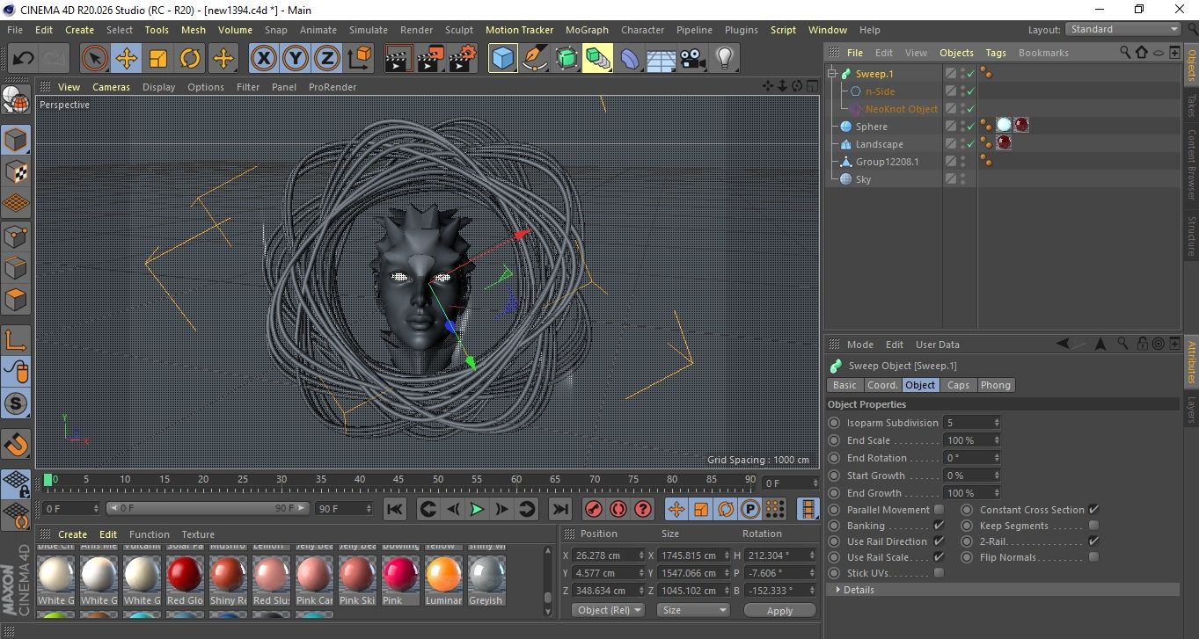Go to the start of animation
Viewport: 1199px width, 639px height.
click(395, 509)
